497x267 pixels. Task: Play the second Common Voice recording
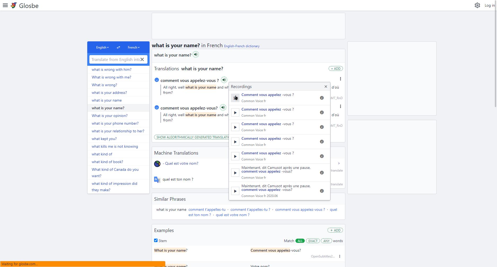click(235, 112)
